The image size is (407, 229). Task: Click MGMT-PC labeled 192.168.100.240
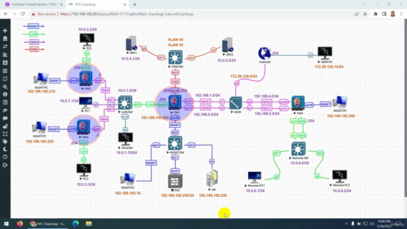click(340, 102)
